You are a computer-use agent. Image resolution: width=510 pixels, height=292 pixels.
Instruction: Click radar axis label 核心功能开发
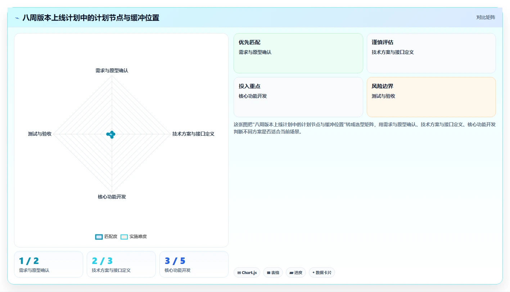tap(112, 197)
